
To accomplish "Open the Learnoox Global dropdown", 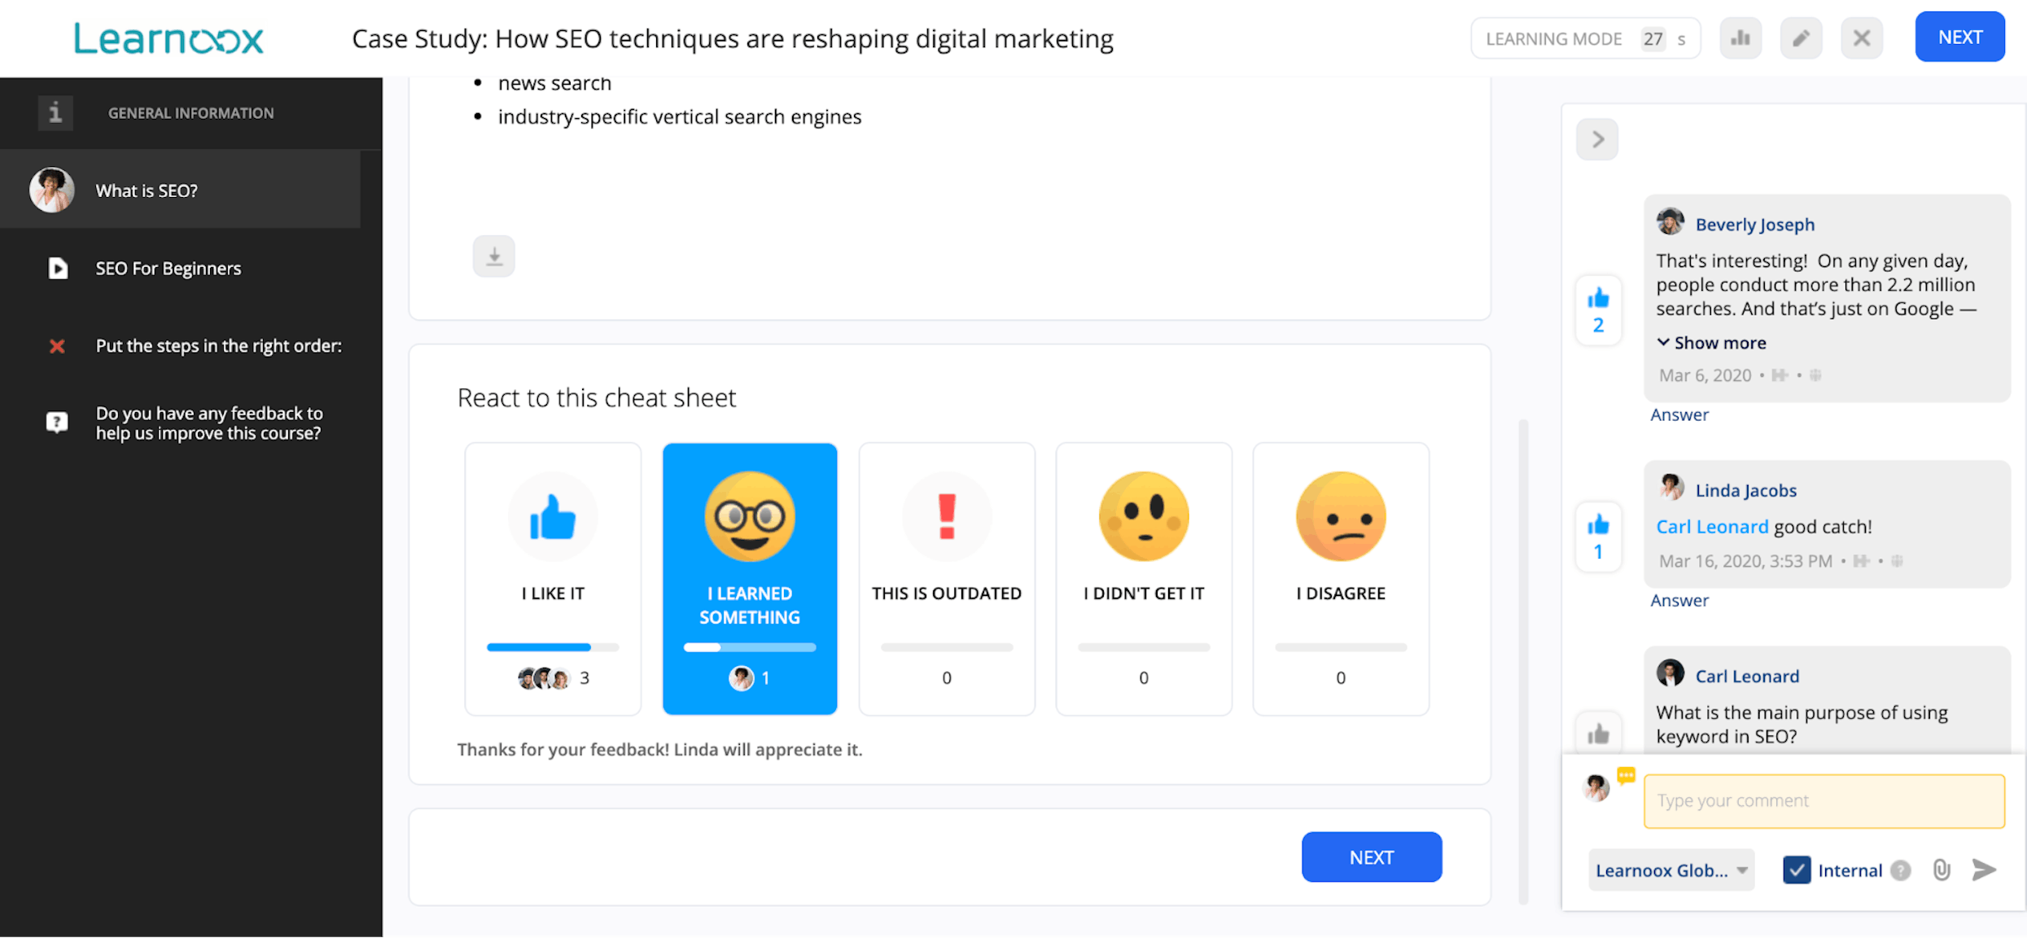I will (x=1670, y=870).
